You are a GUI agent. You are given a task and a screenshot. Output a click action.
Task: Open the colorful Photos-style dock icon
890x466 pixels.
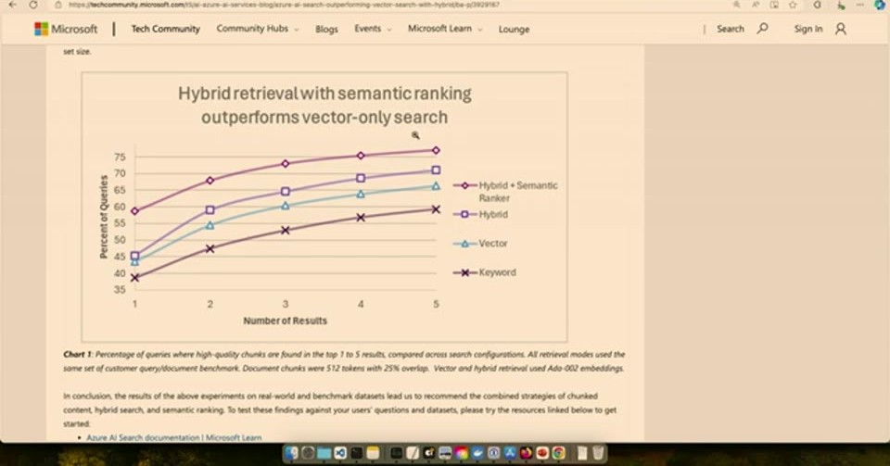(461, 452)
